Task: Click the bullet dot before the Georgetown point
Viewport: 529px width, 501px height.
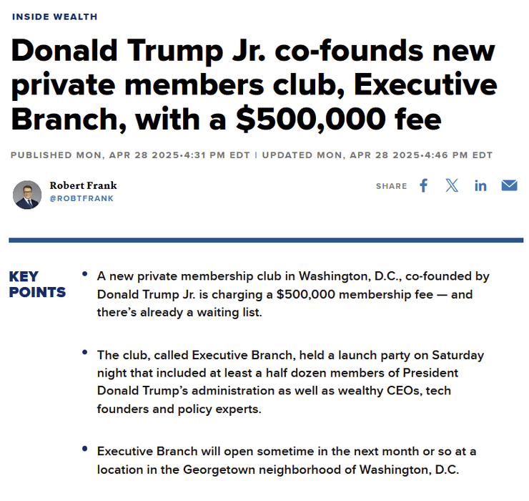Action: click(x=86, y=449)
